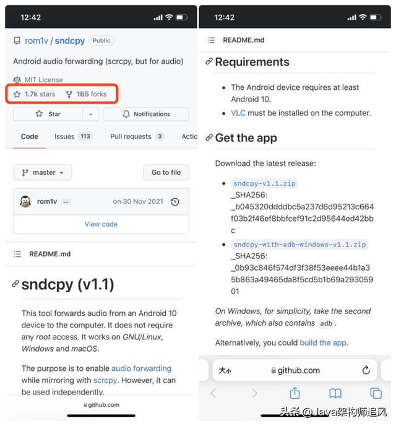The width and height of the screenshot is (396, 426).
Task: Switch to Pull requests tab
Action: [x=137, y=136]
